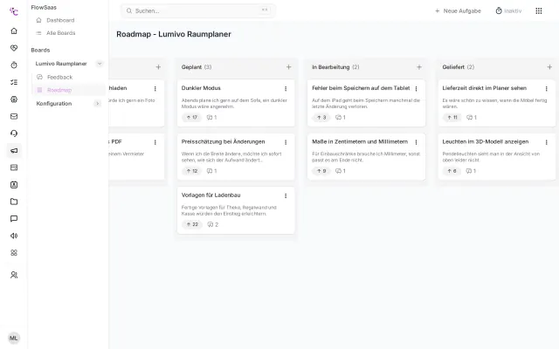559x349 pixels.
Task: Open comments on Vorlagen für Ladenbau card
Action: tap(213, 224)
